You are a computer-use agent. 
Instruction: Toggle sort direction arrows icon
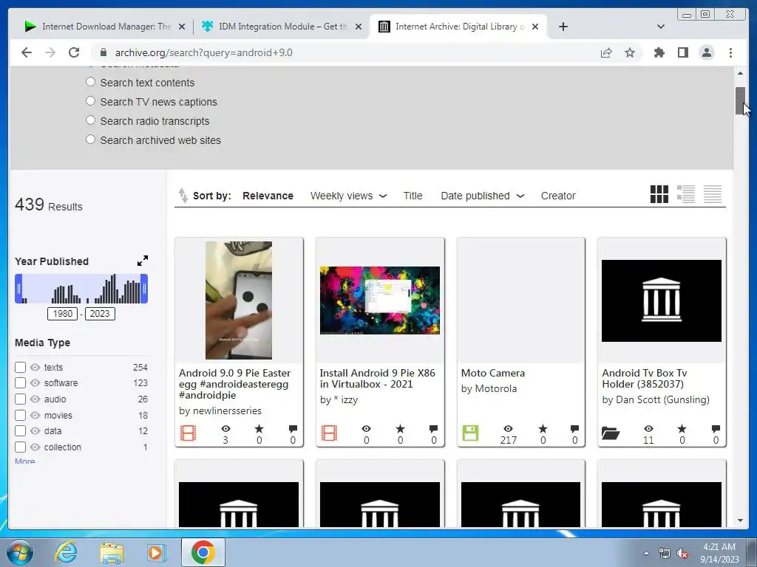coord(183,195)
